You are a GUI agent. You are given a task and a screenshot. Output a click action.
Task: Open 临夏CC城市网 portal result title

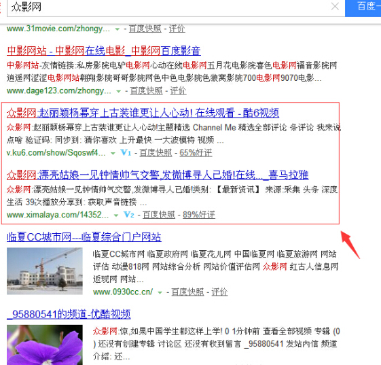point(84,237)
